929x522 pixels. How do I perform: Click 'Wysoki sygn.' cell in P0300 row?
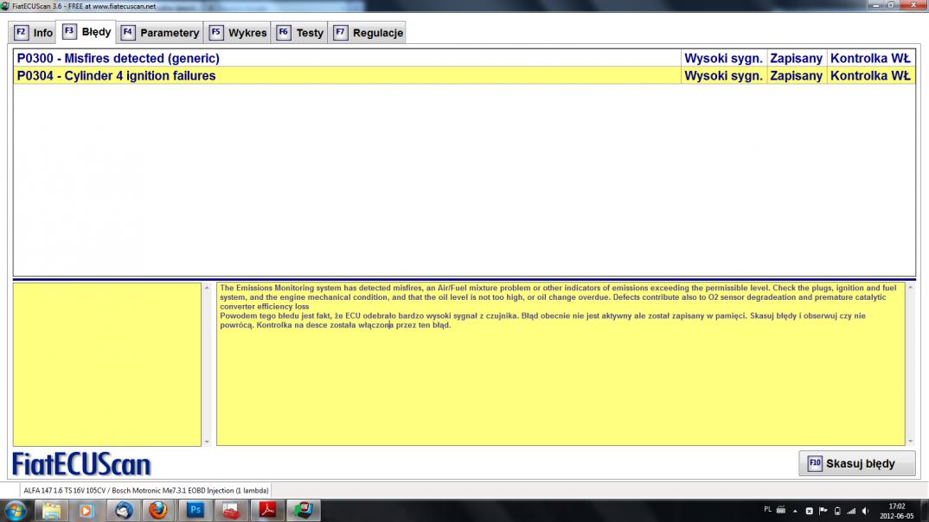click(723, 58)
